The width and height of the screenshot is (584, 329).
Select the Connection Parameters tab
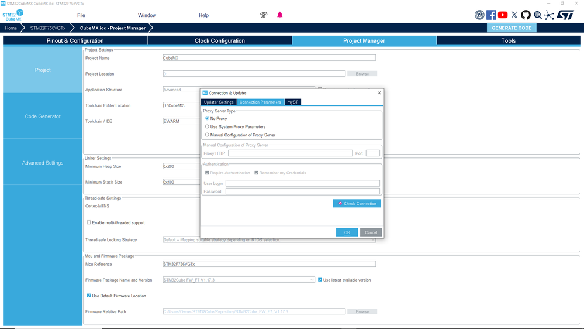coord(260,102)
